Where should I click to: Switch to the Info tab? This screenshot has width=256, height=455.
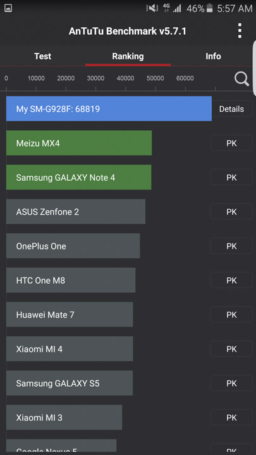(213, 56)
